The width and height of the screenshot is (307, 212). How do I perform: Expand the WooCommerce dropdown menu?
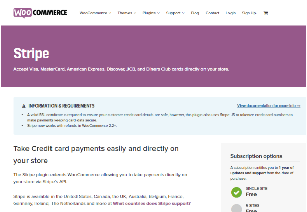coord(95,13)
